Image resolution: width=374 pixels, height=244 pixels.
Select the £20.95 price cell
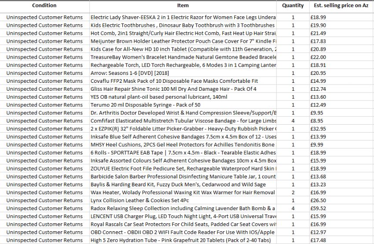pos(341,73)
